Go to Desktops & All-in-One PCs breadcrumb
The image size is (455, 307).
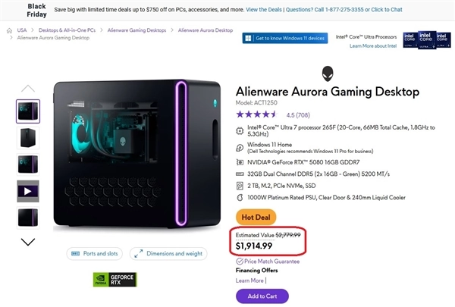(x=70, y=30)
